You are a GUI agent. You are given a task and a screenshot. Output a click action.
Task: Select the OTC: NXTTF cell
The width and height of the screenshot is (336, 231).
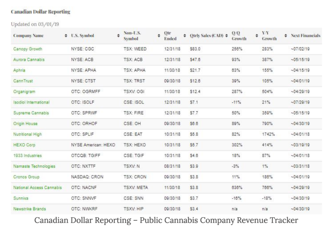83,166
